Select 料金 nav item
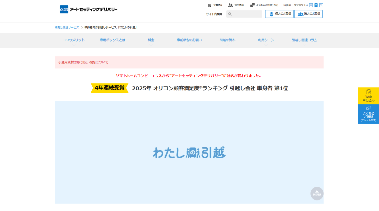 point(151,40)
